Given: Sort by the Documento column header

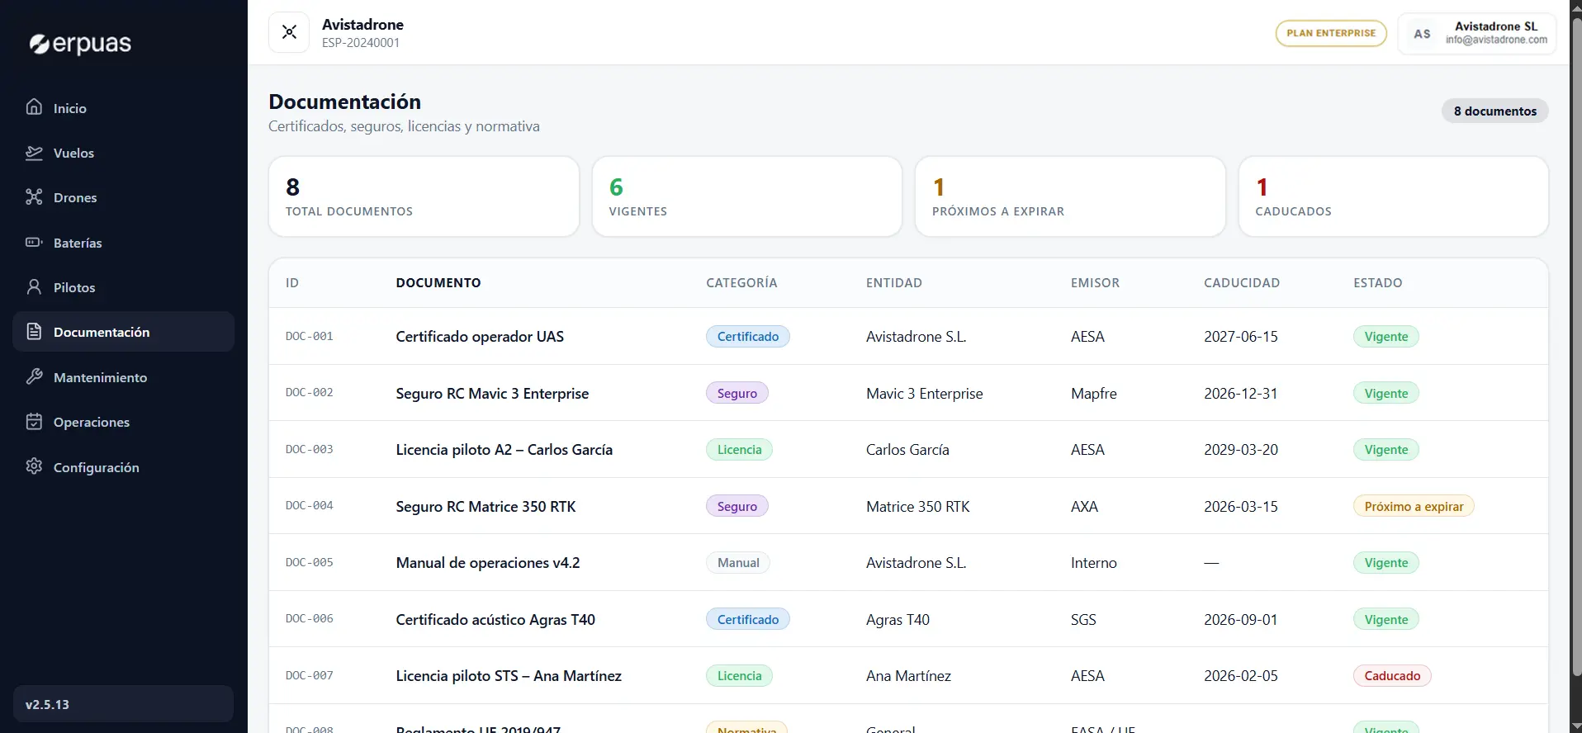Looking at the screenshot, I should point(438,283).
